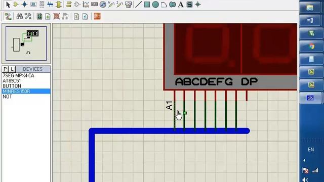
Task: Choose the Wire label (LBL) tool
Action: click(33, 5)
